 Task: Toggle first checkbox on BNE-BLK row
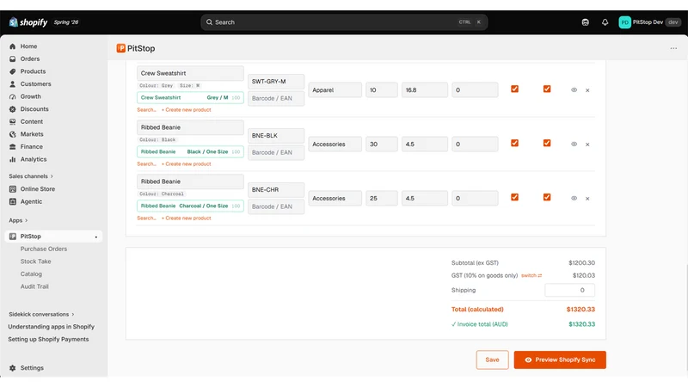[x=514, y=143]
